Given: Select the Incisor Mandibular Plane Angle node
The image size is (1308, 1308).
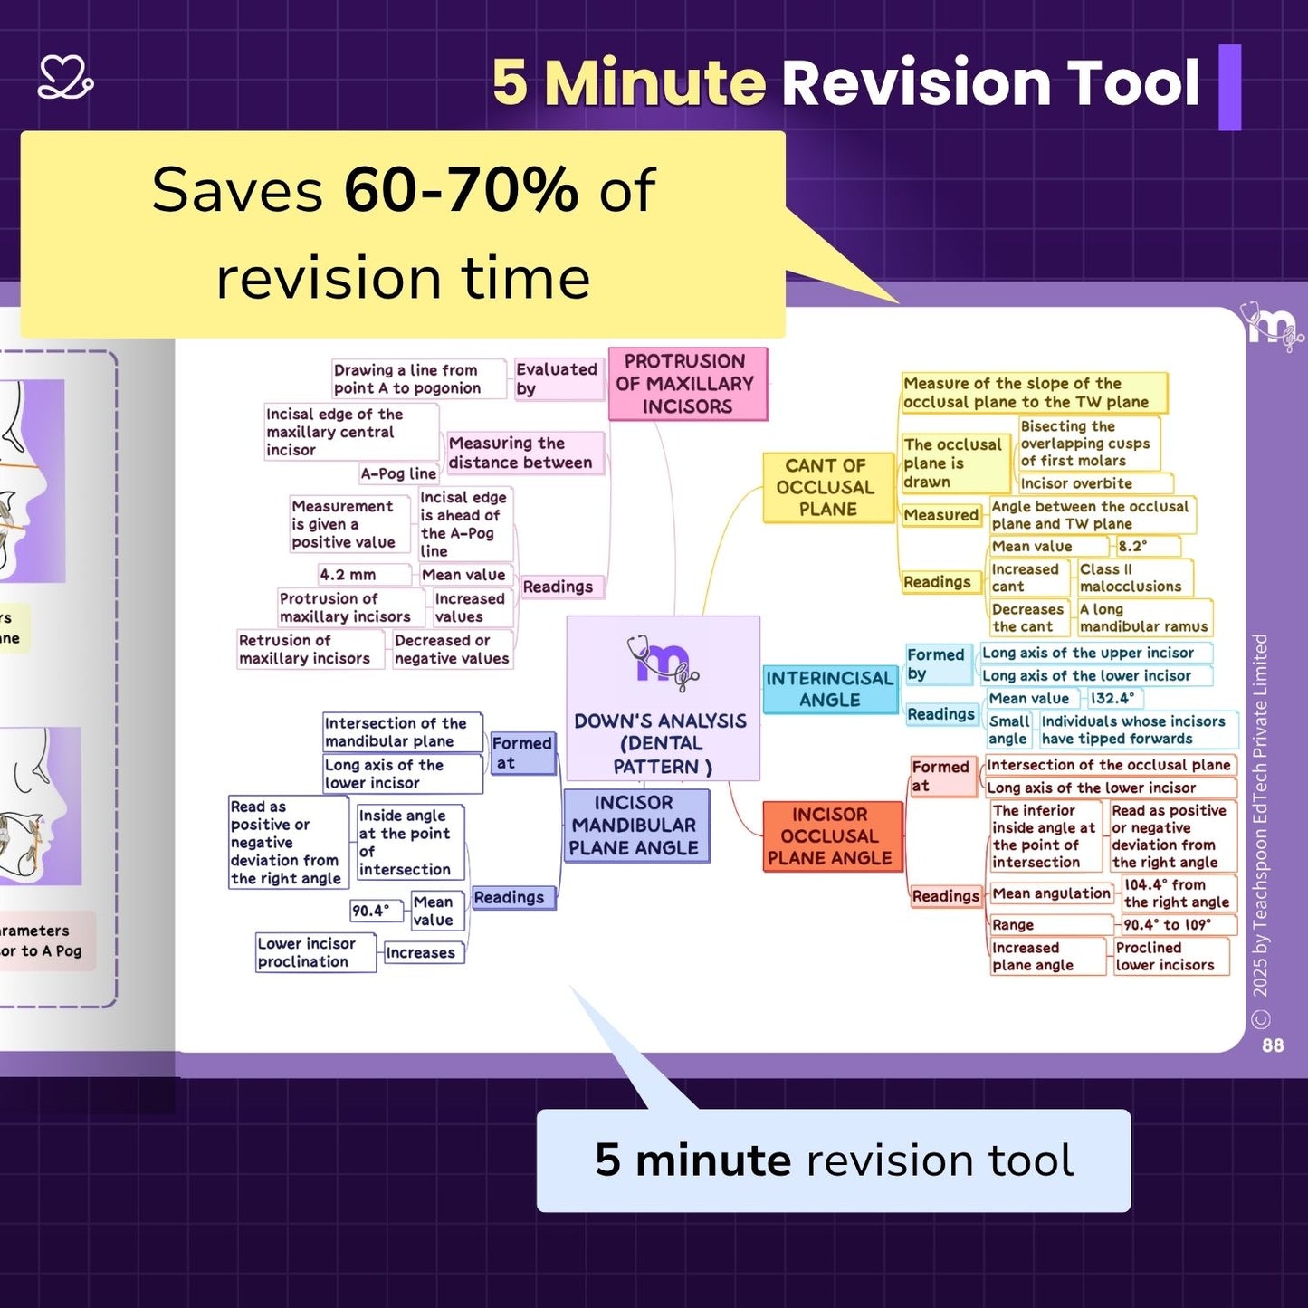Looking at the screenshot, I should coord(635,826).
